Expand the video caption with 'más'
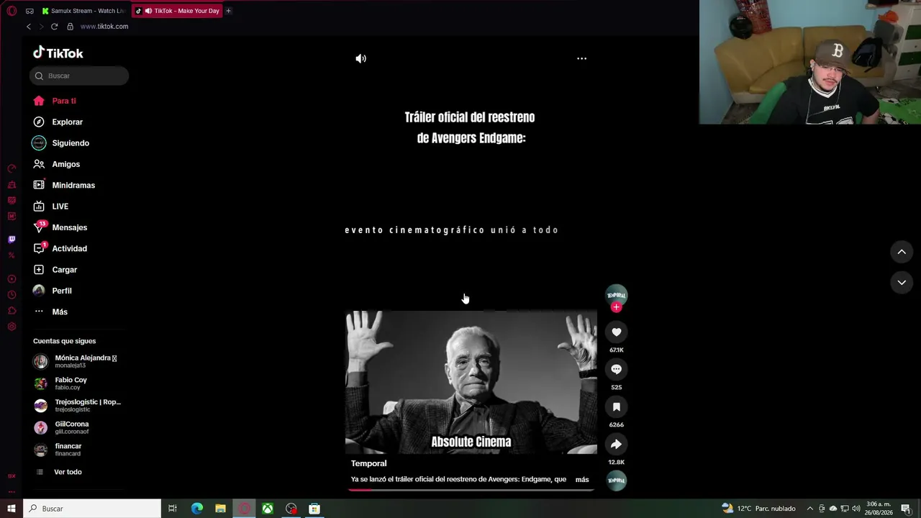The width and height of the screenshot is (921, 518). click(x=582, y=479)
